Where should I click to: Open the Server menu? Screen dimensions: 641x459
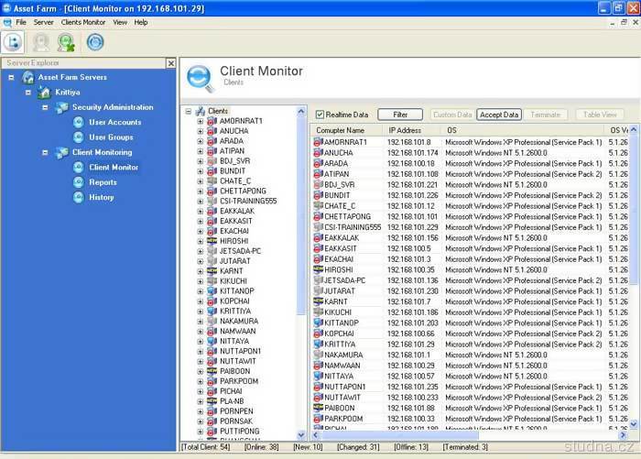(43, 23)
